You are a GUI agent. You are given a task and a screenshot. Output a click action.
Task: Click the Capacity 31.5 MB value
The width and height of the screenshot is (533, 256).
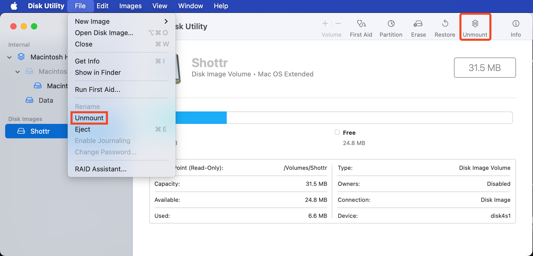[x=316, y=184]
